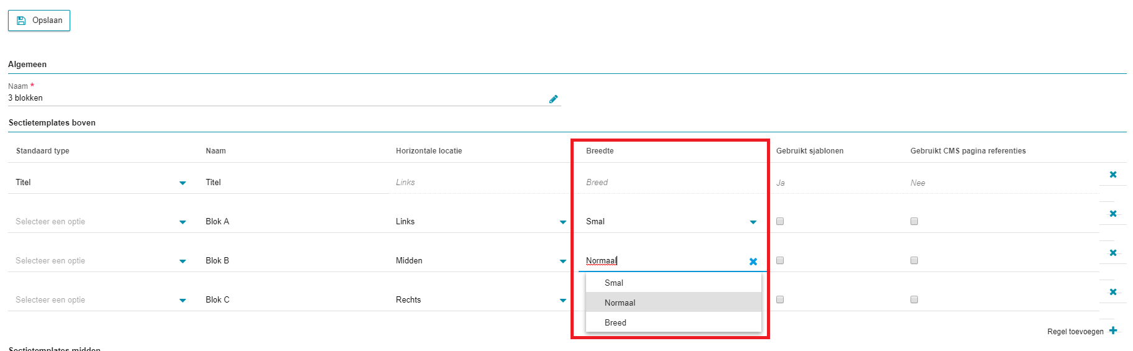Open the Breedte dropdown showing Smal

point(671,222)
